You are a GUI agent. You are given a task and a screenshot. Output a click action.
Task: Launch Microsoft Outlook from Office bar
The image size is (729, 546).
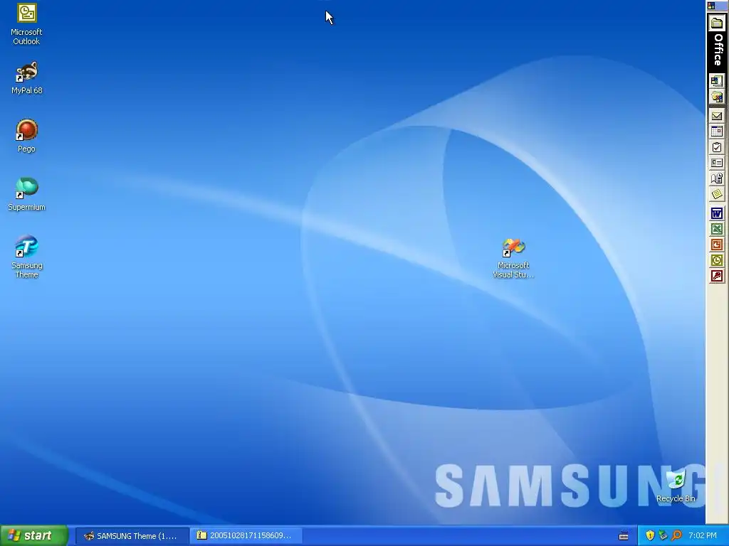pyautogui.click(x=717, y=260)
